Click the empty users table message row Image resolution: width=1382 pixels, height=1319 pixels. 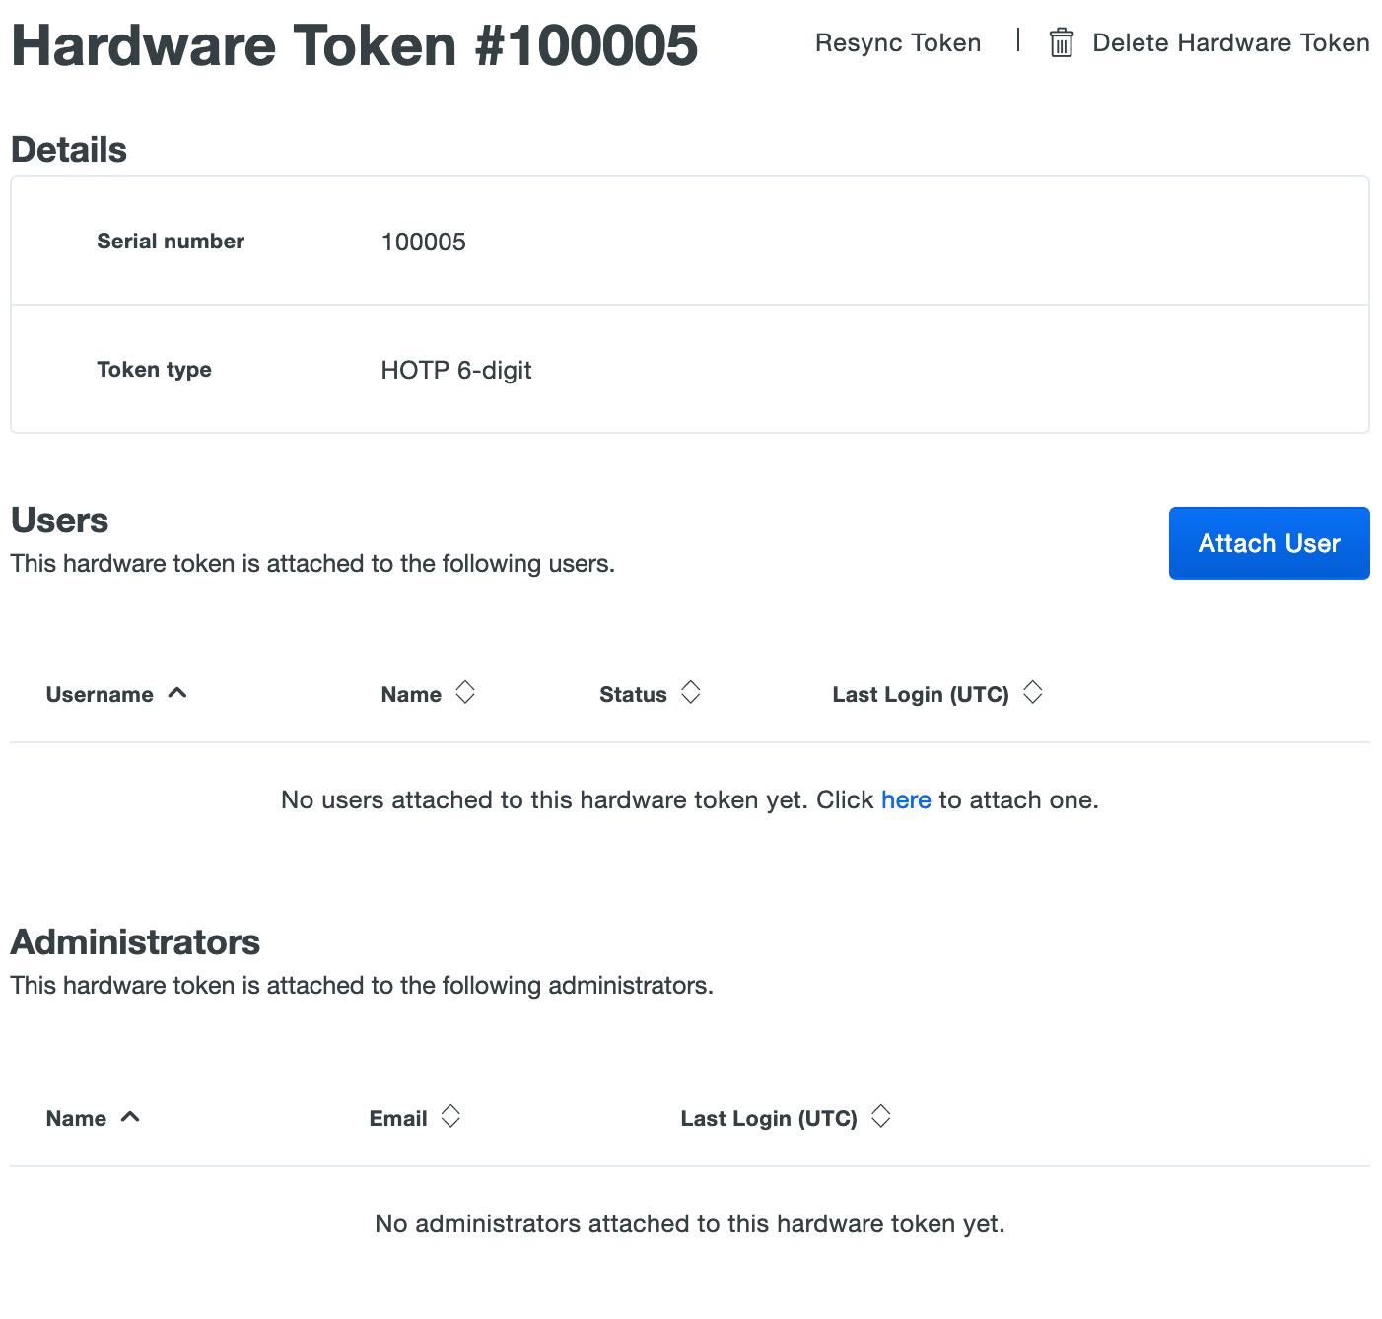tap(690, 799)
